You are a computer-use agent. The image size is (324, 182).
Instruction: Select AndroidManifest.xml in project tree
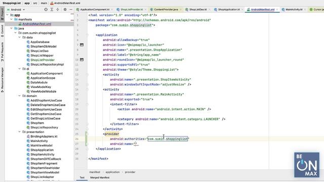click(x=37, y=24)
